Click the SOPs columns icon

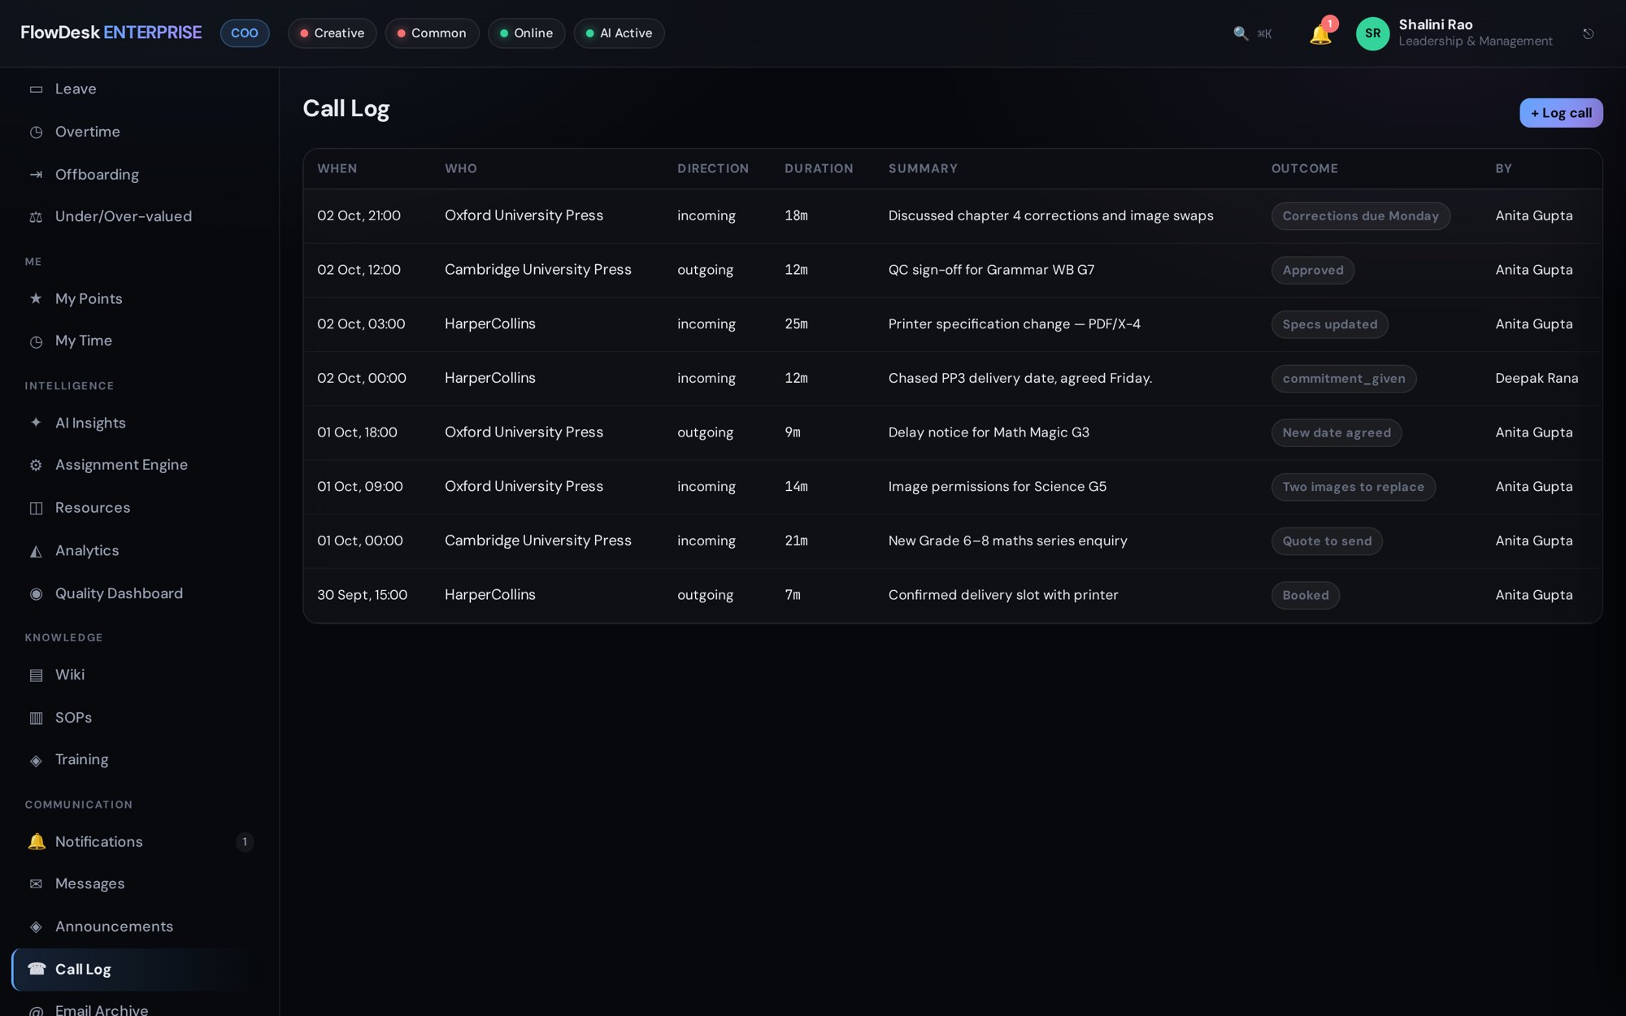(x=36, y=718)
